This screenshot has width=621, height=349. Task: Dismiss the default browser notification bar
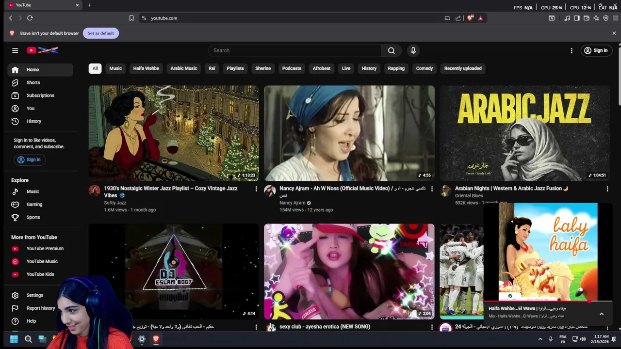click(x=614, y=33)
